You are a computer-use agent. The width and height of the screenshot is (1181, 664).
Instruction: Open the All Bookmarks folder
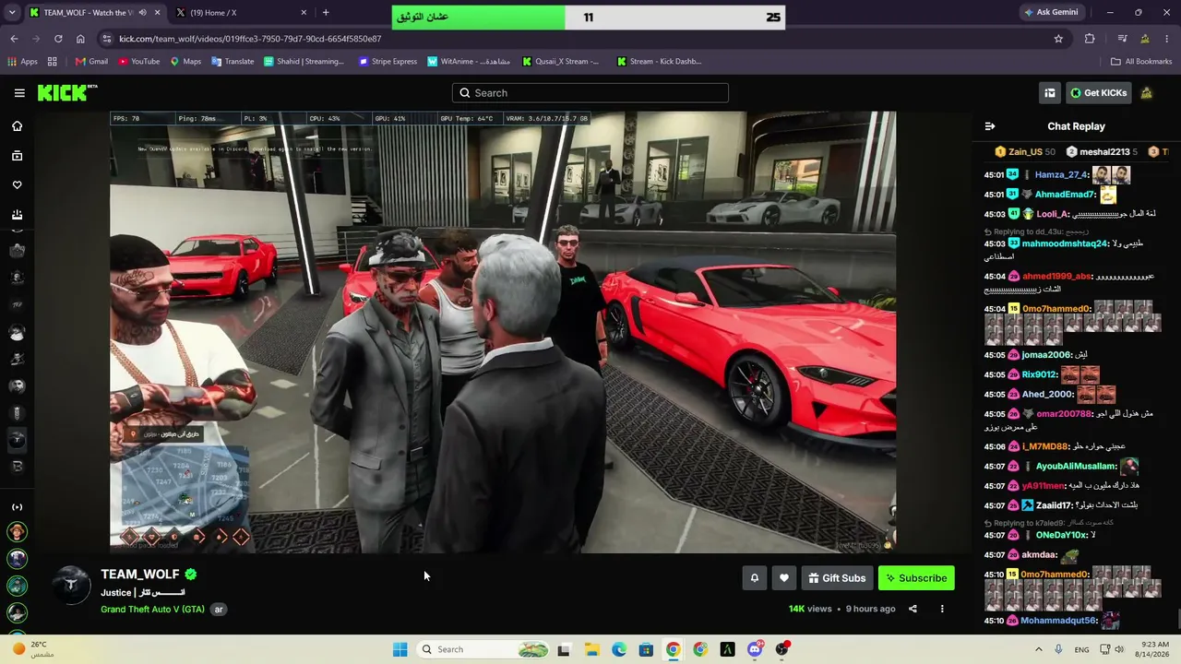point(1141,62)
